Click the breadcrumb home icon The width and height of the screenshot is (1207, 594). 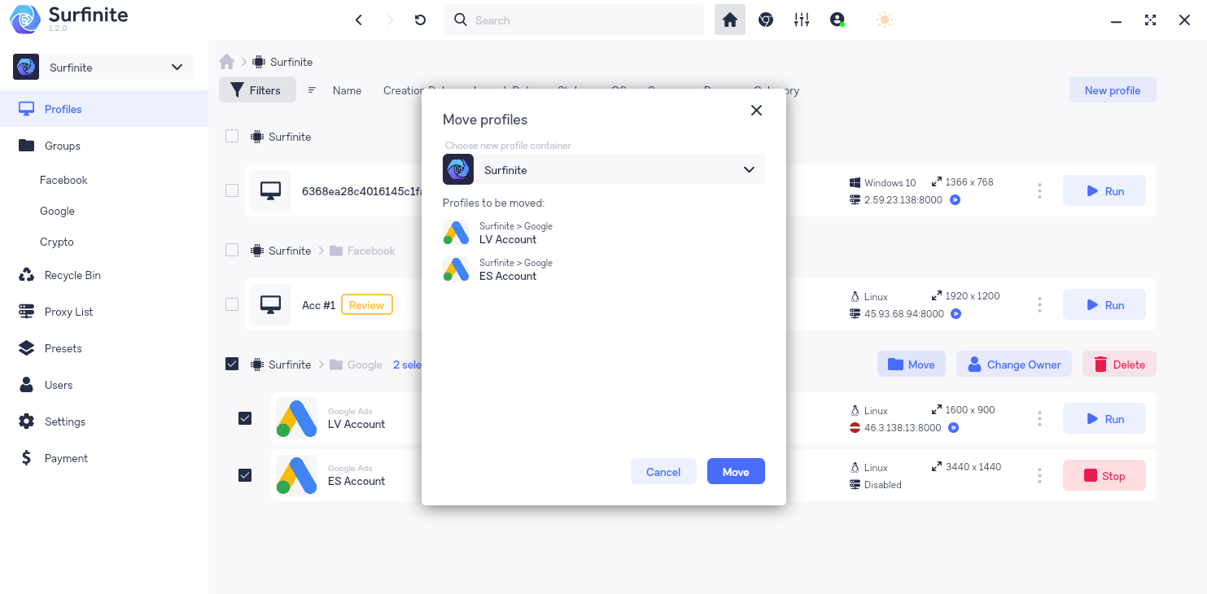227,62
